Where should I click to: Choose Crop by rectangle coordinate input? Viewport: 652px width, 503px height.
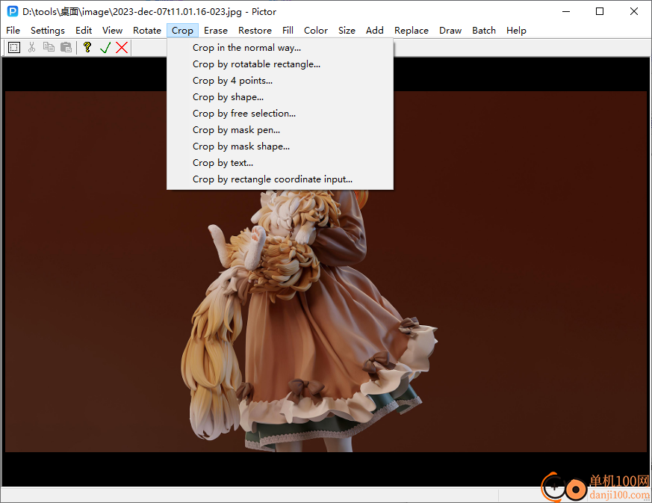[x=280, y=179]
